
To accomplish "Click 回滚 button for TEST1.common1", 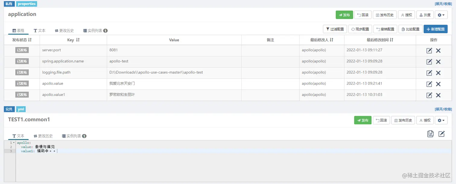I will pyautogui.click(x=381, y=120).
